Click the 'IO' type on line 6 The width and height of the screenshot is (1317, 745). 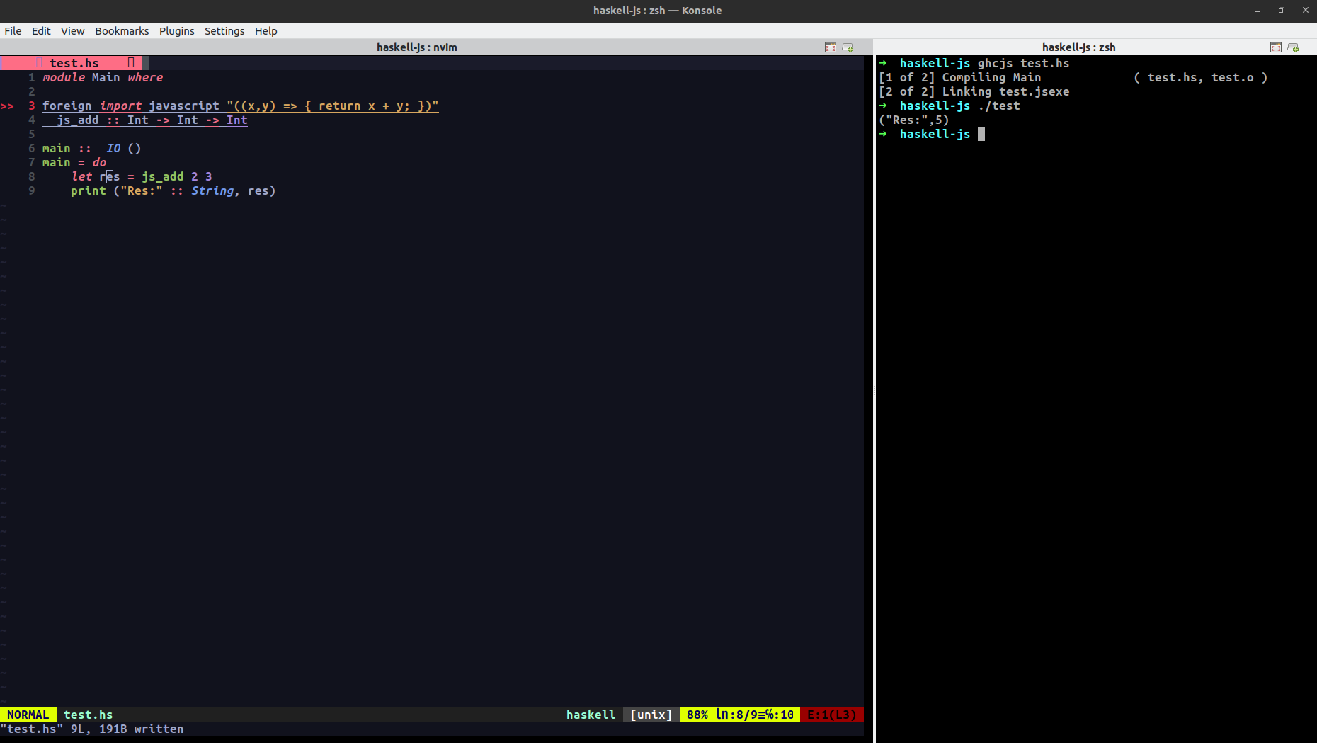[113, 148]
